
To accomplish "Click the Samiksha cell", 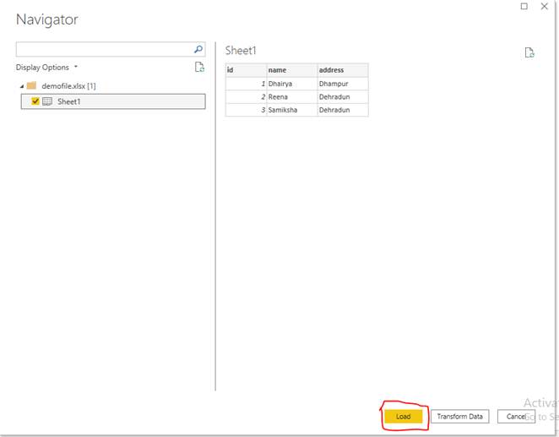I will click(x=292, y=110).
